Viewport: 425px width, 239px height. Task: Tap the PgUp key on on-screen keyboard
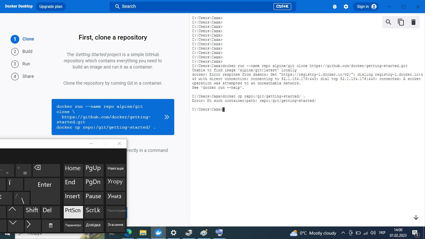point(94,170)
